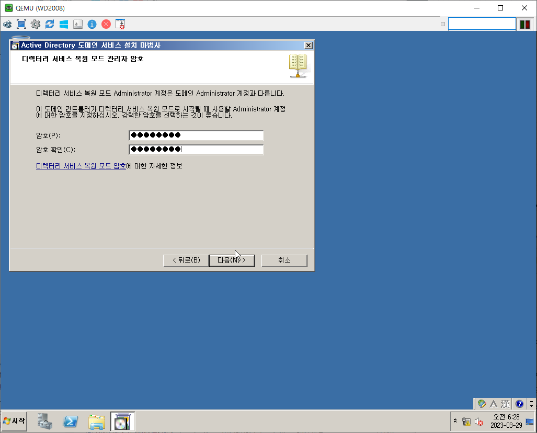
Task: Open the keyboard key icon in QEMU toolbar
Action: [x=78, y=25]
